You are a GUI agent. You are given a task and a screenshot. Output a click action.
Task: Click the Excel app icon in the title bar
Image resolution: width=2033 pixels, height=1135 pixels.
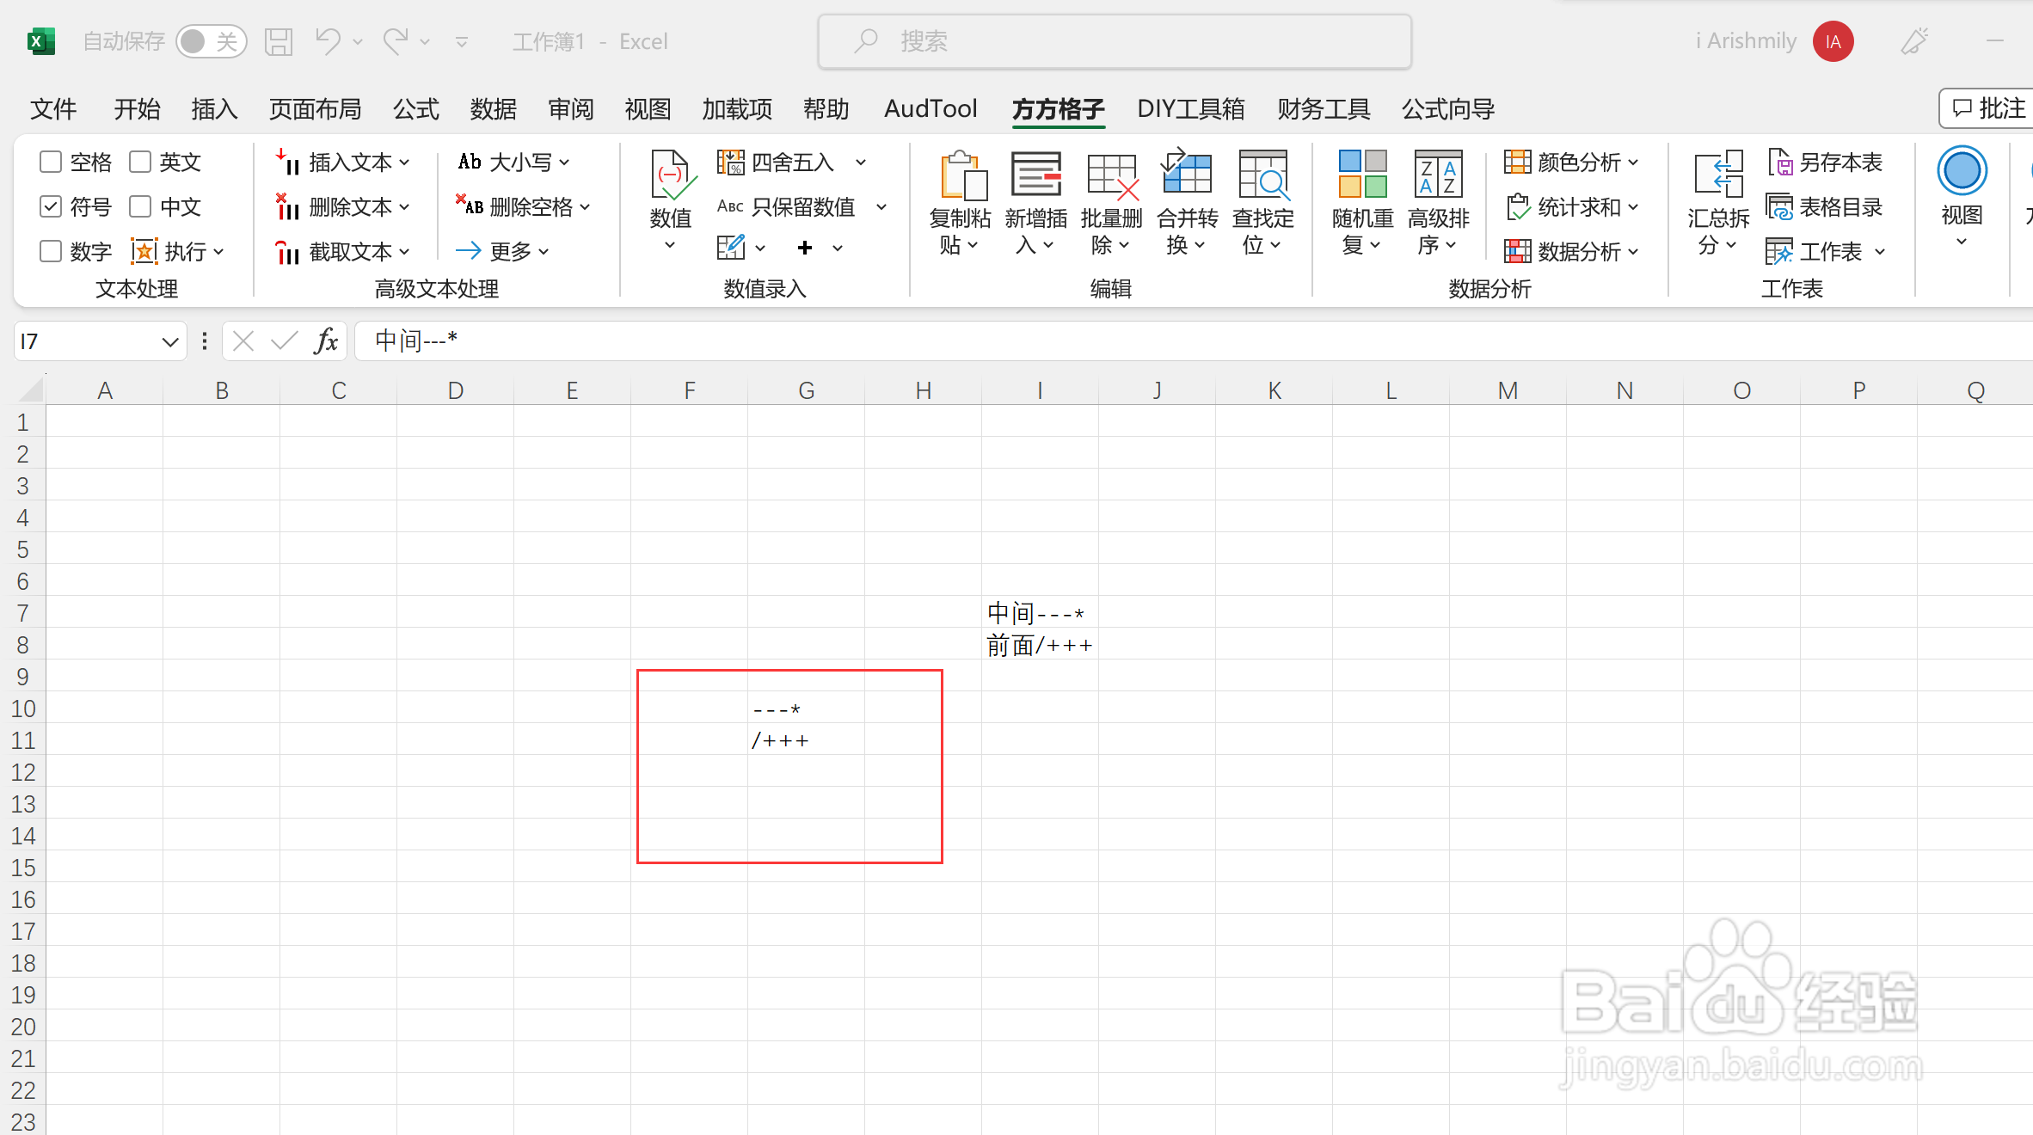click(40, 41)
